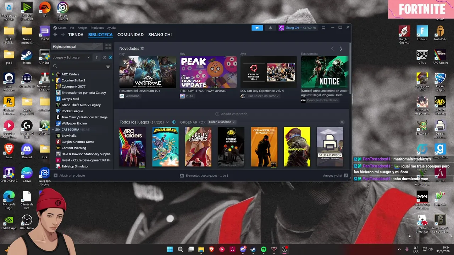Open advanced filter options beside library search

[108, 66]
